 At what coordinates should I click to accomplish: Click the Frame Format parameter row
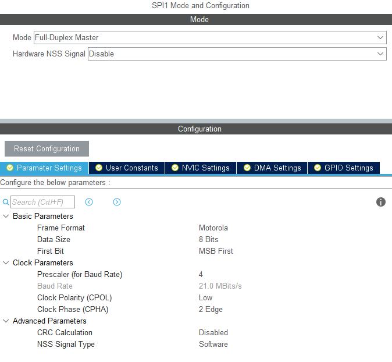tap(196, 228)
